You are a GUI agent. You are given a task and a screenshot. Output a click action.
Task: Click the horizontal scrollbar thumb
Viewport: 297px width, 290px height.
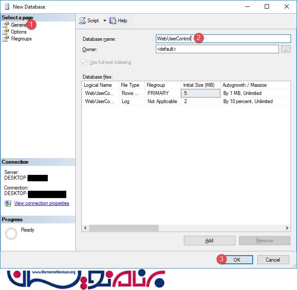click(x=124, y=228)
